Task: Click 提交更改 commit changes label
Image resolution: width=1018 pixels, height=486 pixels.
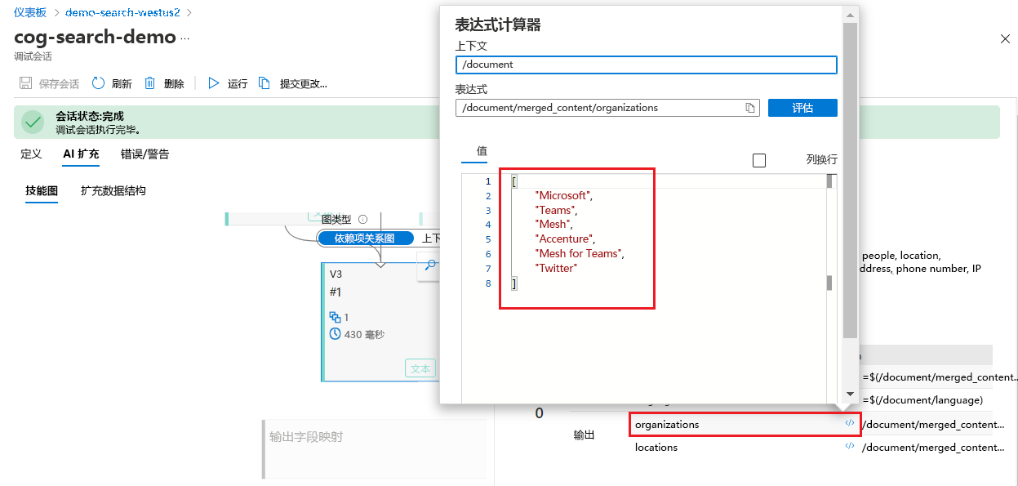Action: click(303, 83)
